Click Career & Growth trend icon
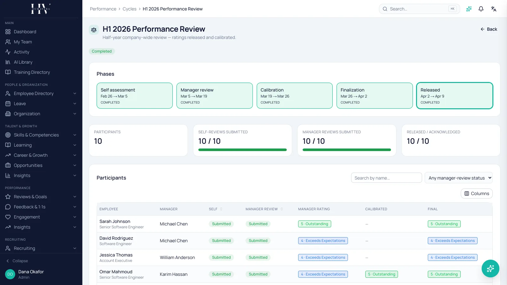 [x=8, y=155]
